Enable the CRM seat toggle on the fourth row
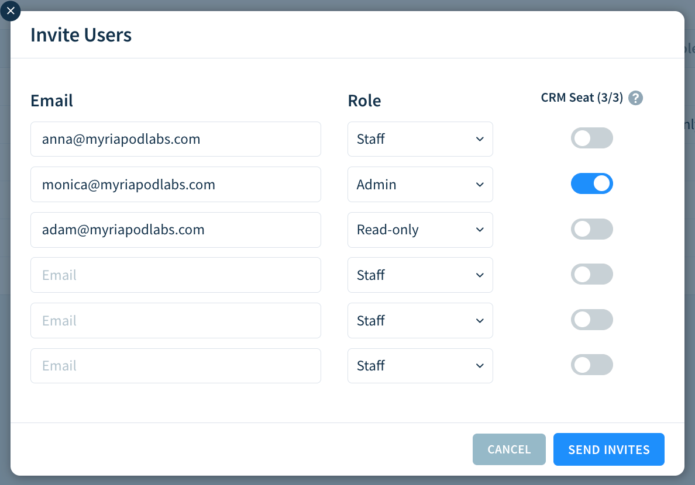The height and width of the screenshot is (485, 695). 592,274
